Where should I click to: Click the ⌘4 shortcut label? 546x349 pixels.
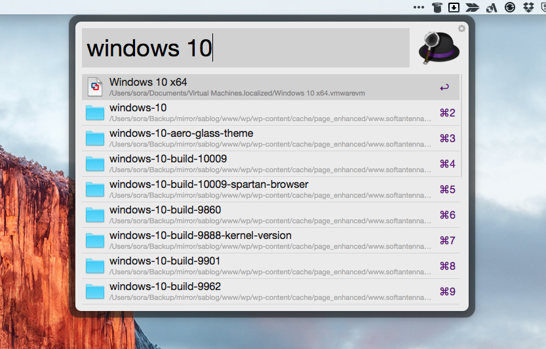pyautogui.click(x=448, y=164)
